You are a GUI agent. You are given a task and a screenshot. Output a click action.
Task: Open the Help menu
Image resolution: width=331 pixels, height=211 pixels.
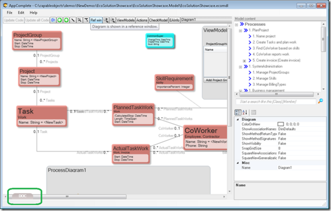coord(33,12)
